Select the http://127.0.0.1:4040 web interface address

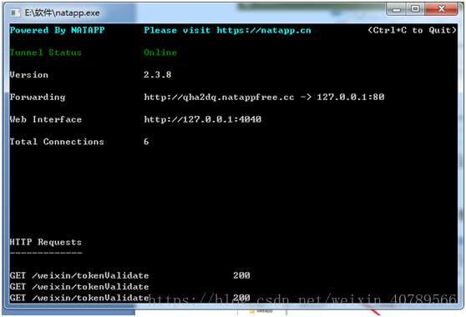[202, 119]
